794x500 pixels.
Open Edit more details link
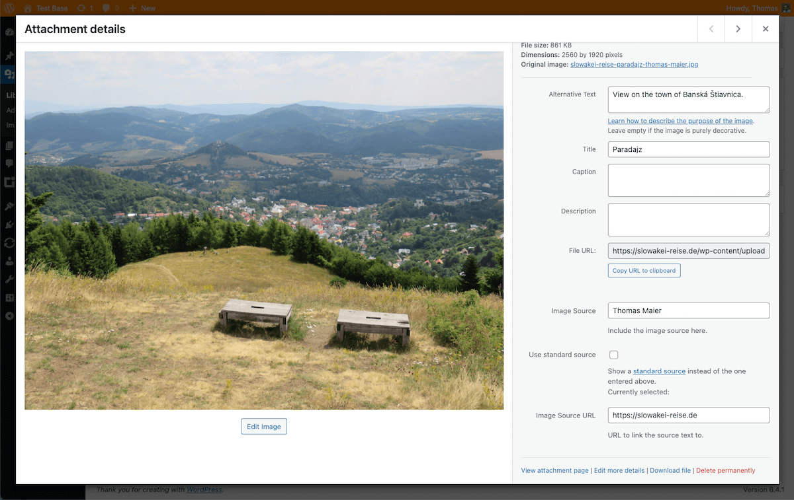(x=619, y=470)
